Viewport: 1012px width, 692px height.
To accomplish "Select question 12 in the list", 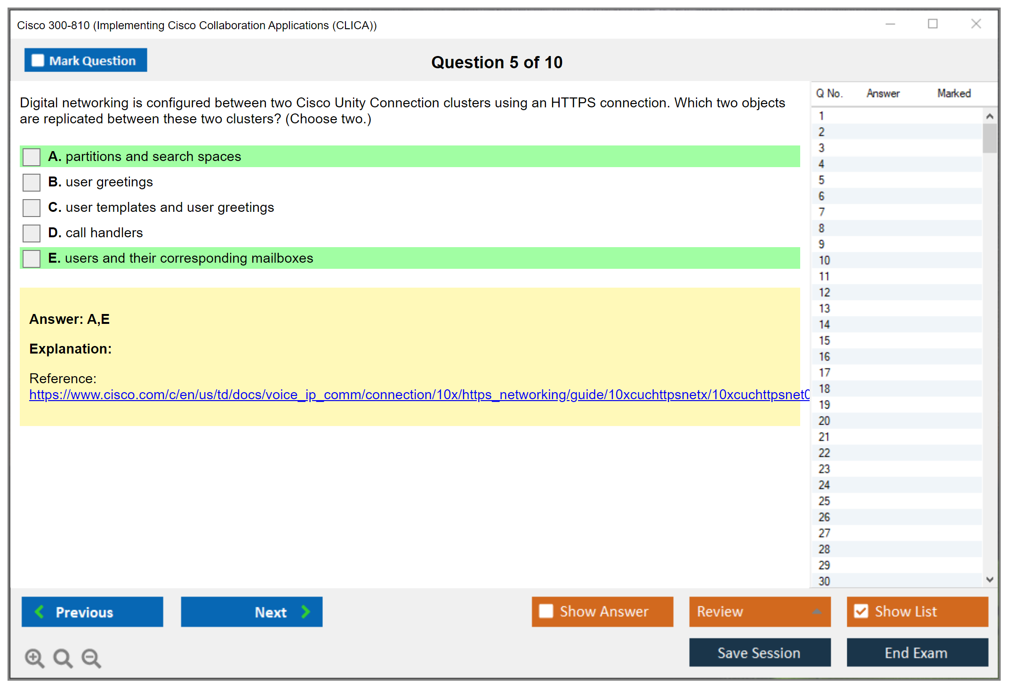I will (824, 292).
